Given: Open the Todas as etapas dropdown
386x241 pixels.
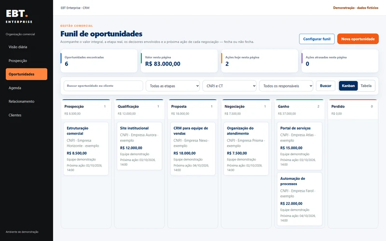Looking at the screenshot, I should (173, 86).
